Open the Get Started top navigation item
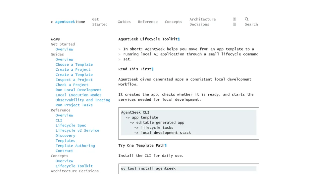Screen dimensions: 310x174 100,22
